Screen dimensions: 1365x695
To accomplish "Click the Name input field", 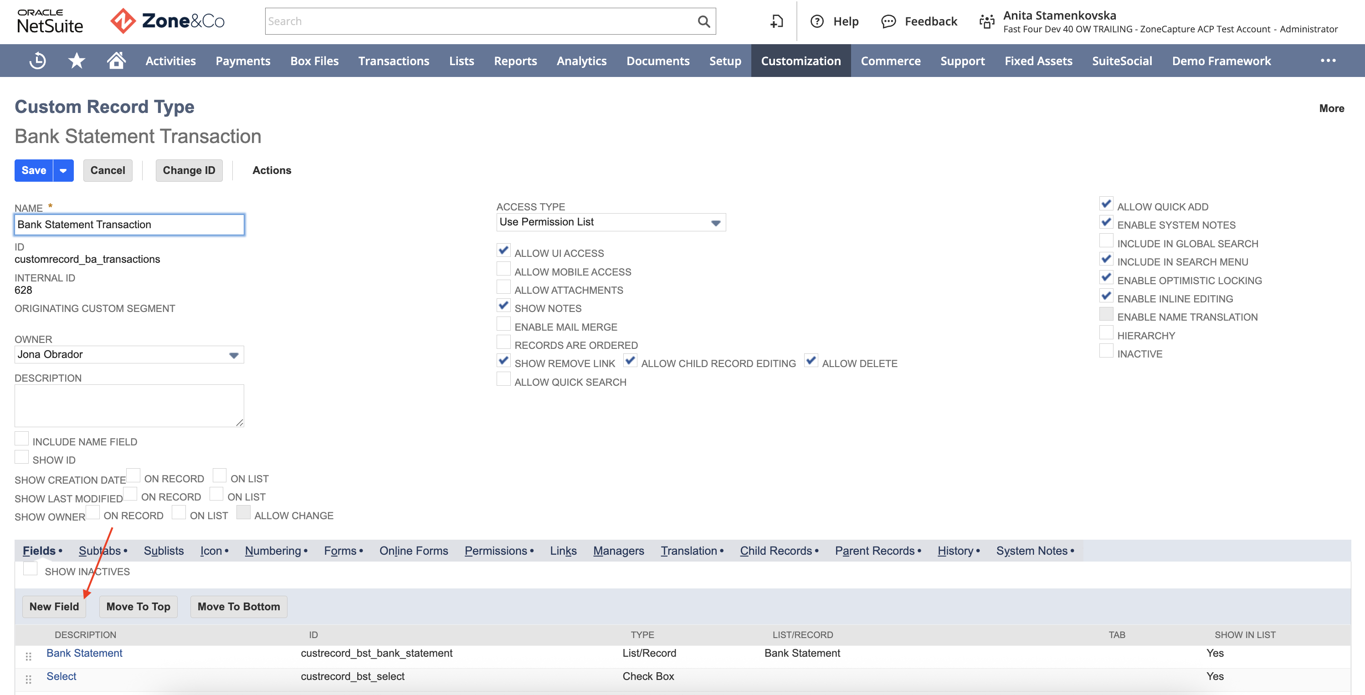I will 129,225.
